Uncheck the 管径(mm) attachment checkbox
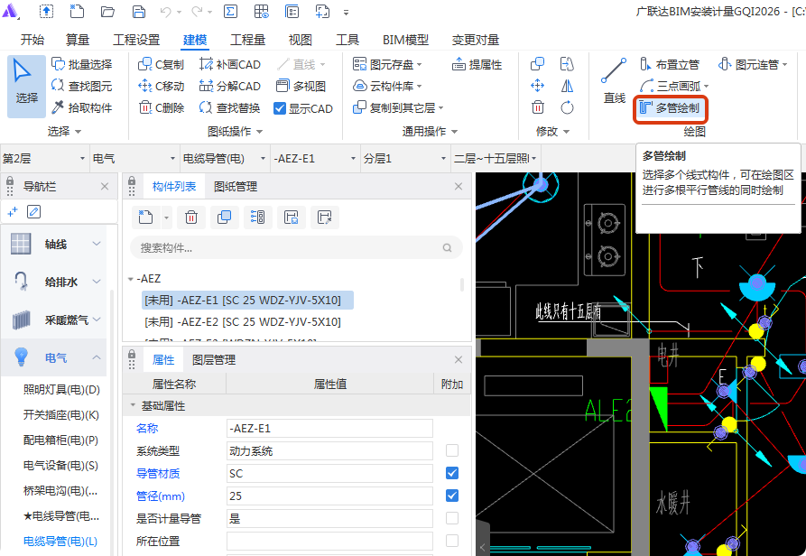Screen dimensions: 806x556 [x=451, y=495]
